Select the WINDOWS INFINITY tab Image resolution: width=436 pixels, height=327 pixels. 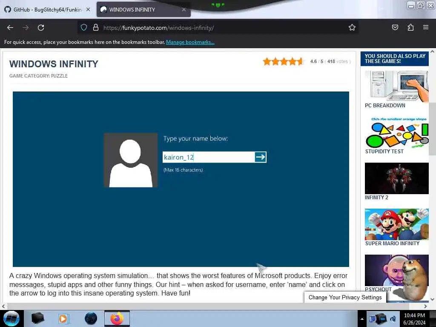[x=143, y=9]
